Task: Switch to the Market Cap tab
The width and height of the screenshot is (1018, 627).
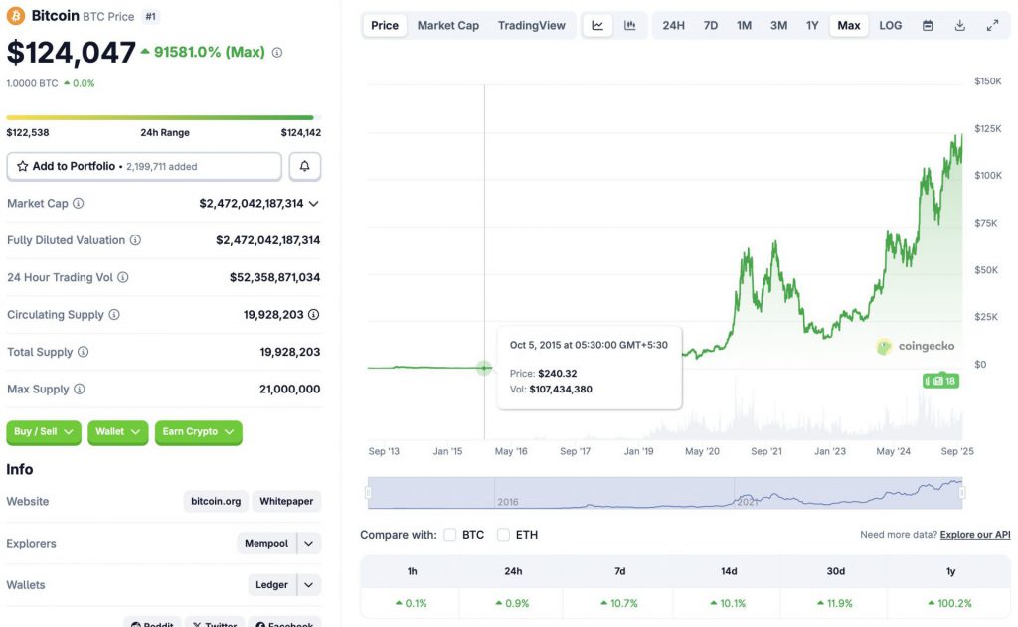Action: (447, 25)
